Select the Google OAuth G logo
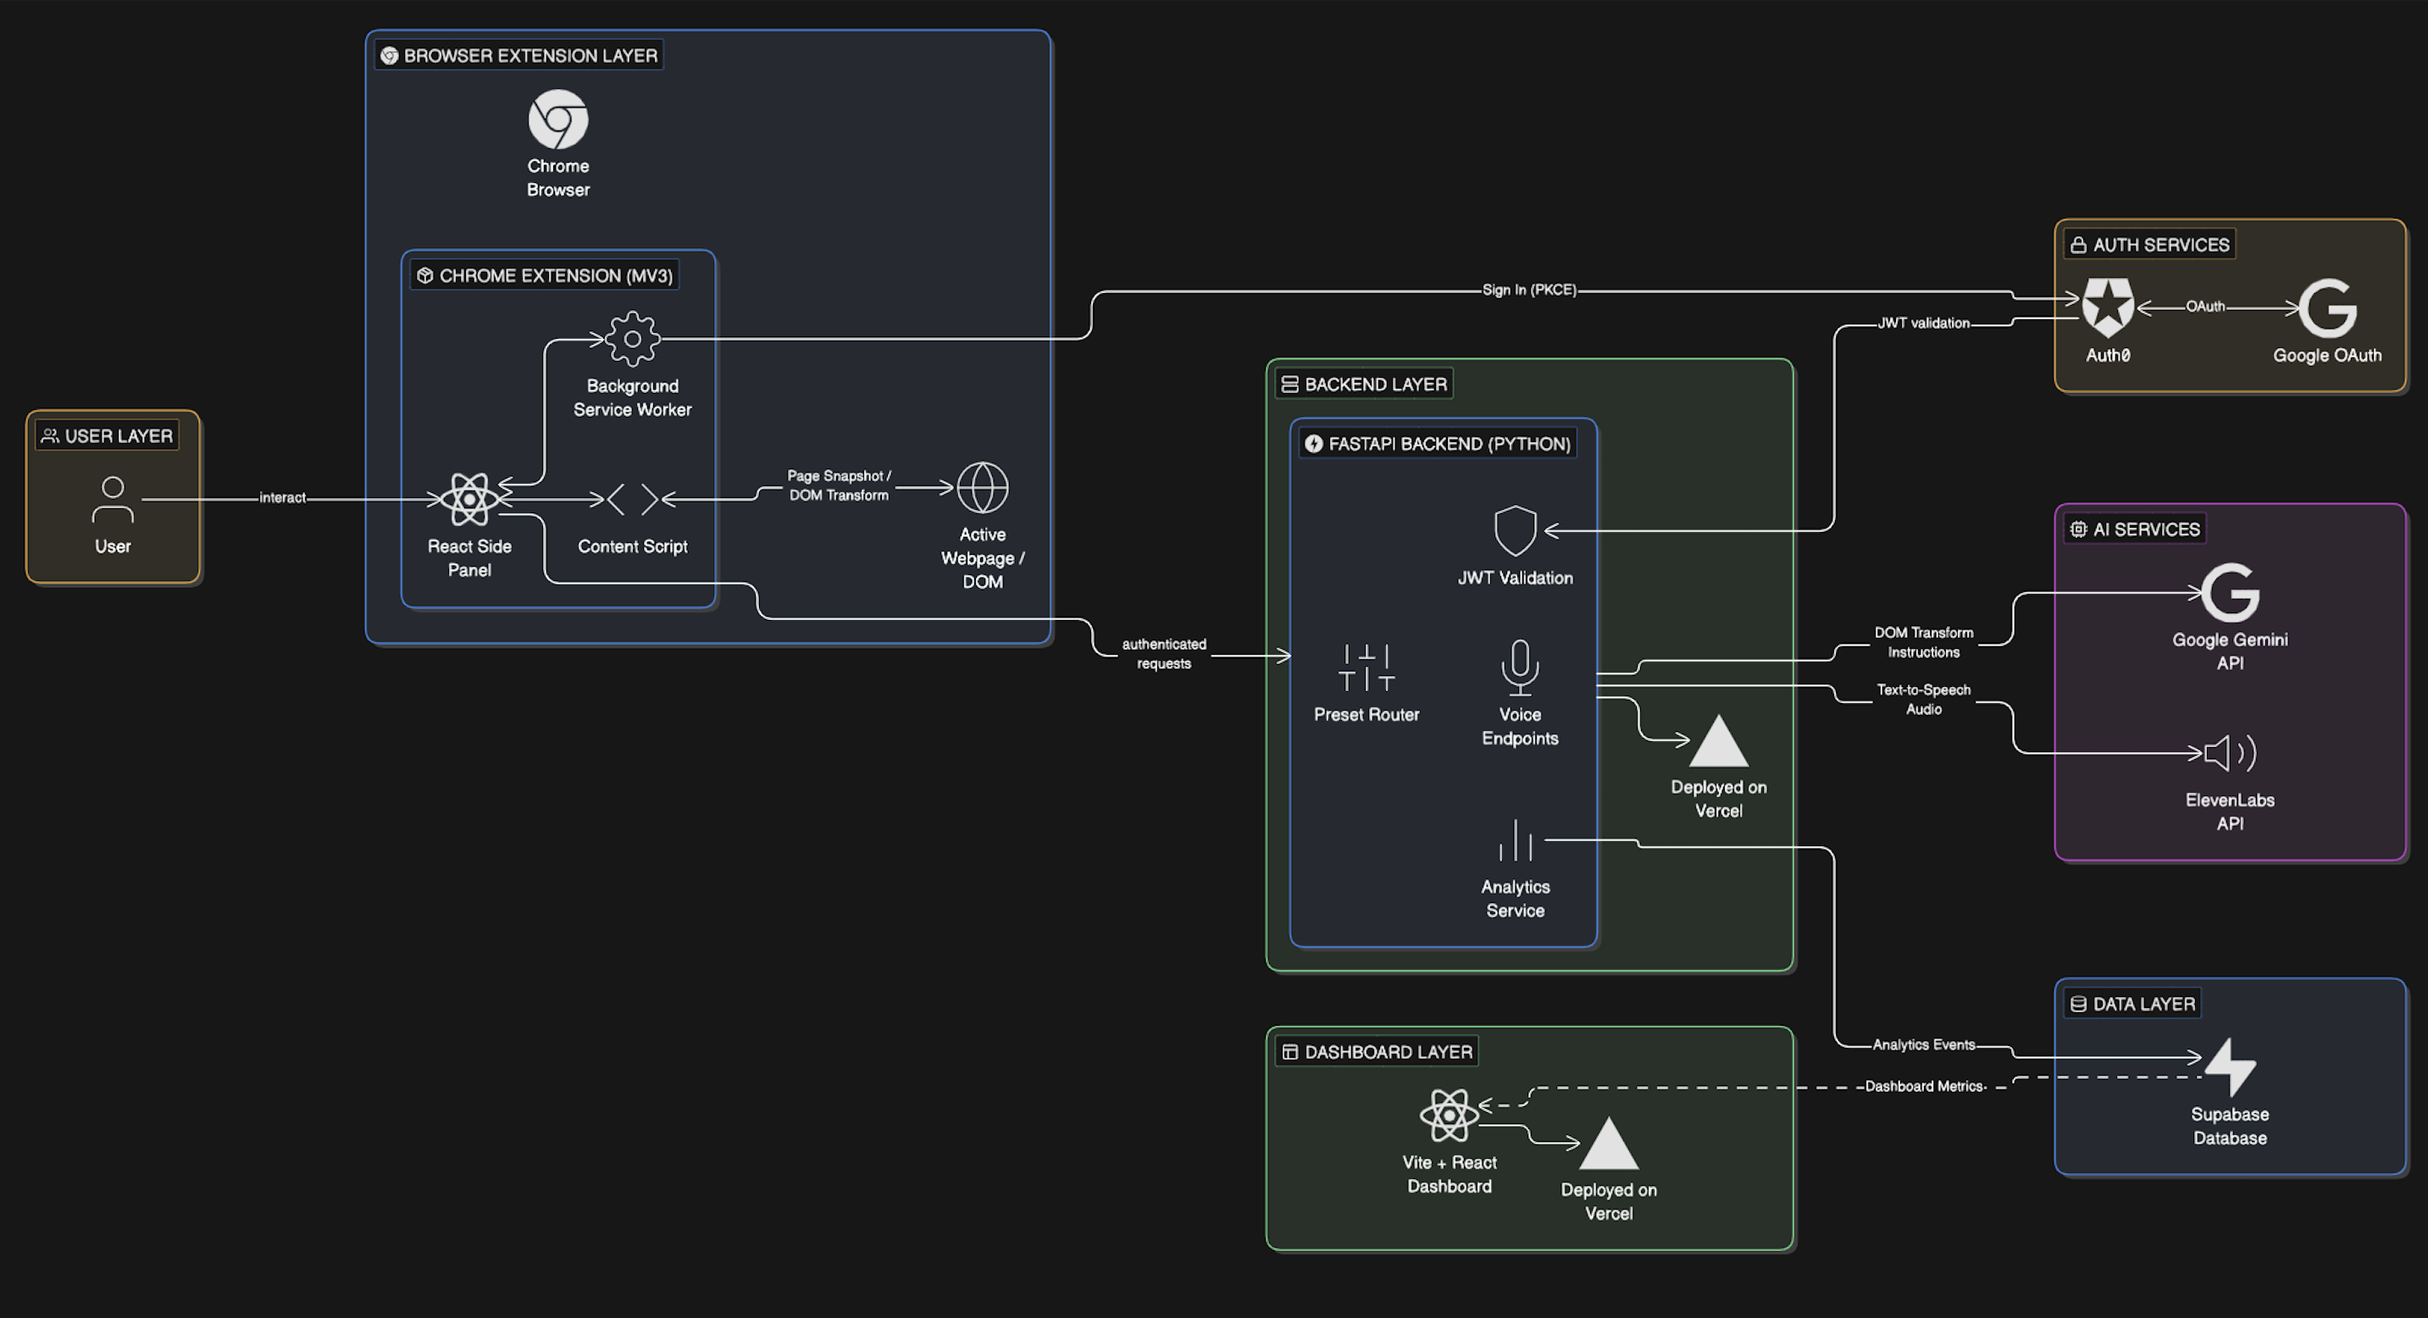The height and width of the screenshot is (1318, 2428). pyautogui.click(x=2326, y=307)
